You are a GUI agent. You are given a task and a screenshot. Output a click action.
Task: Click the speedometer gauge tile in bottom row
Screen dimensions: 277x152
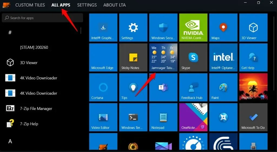(193, 141)
